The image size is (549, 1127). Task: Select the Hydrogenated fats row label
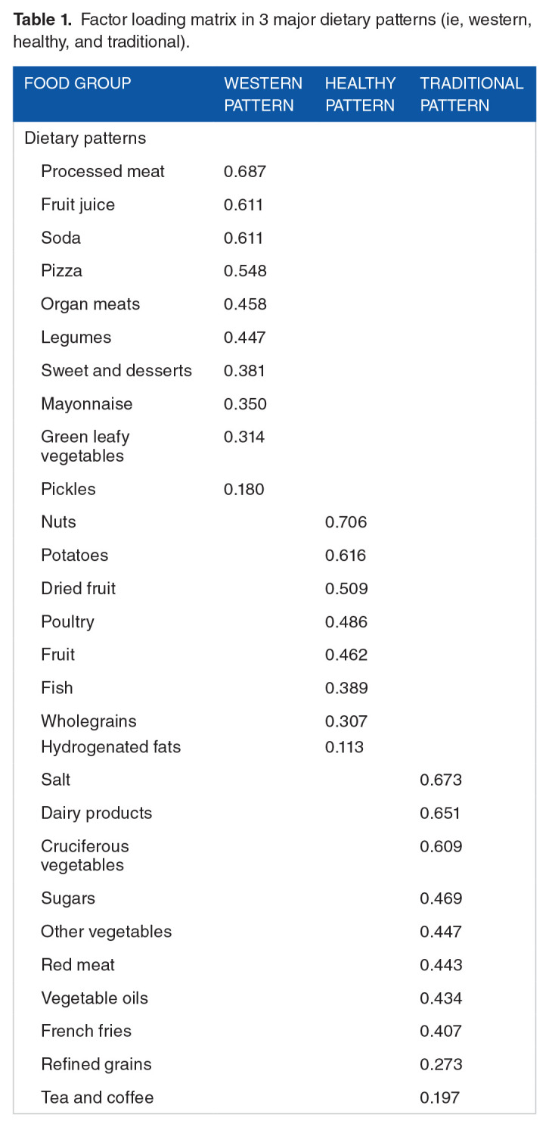111,747
